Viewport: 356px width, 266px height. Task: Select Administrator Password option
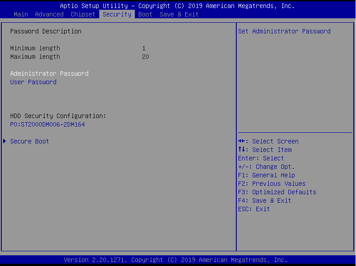49,74
